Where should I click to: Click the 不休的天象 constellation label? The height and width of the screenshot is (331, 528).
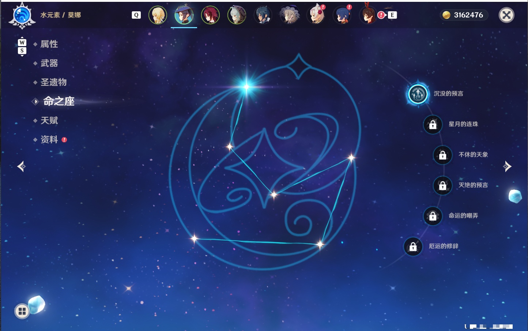coord(473,155)
